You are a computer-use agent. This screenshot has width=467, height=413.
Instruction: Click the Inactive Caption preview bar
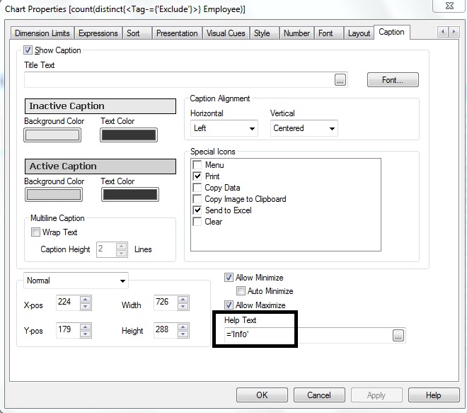point(100,106)
